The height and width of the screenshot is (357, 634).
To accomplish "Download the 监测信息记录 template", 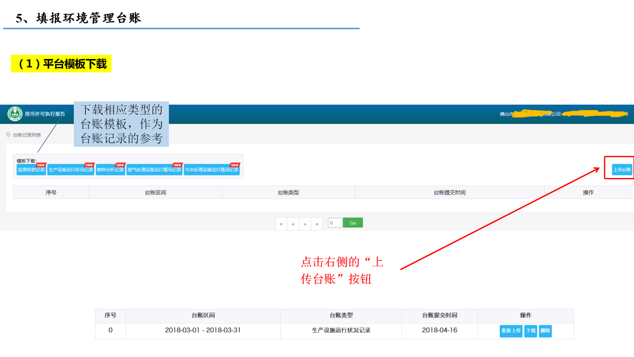I will tap(31, 170).
